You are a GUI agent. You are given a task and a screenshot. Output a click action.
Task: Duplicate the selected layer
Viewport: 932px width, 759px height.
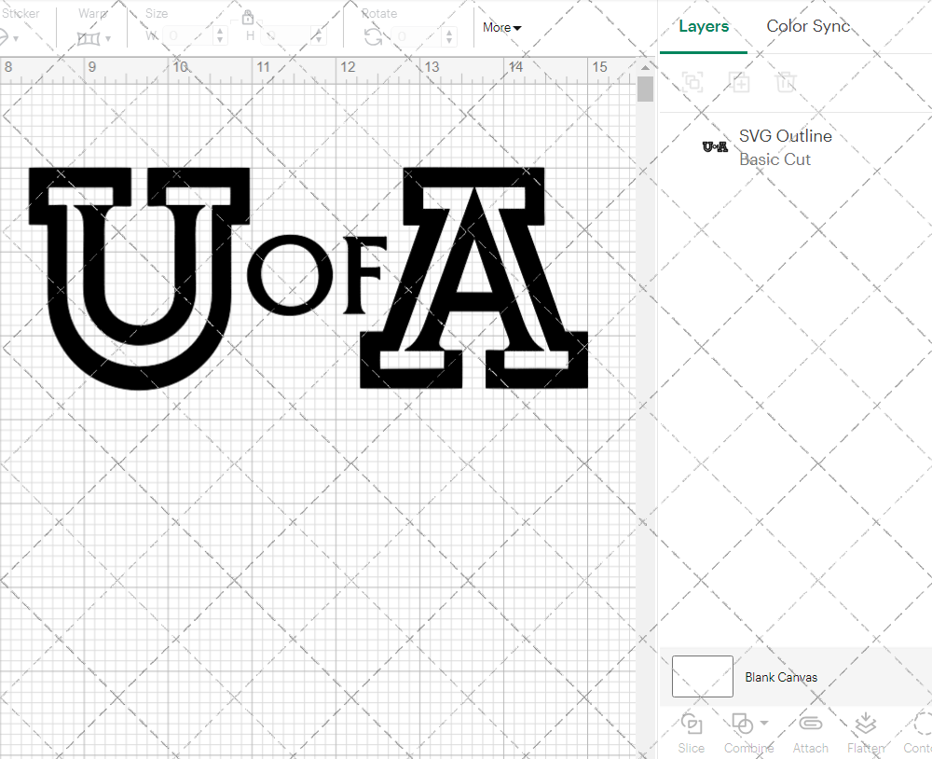pos(740,82)
